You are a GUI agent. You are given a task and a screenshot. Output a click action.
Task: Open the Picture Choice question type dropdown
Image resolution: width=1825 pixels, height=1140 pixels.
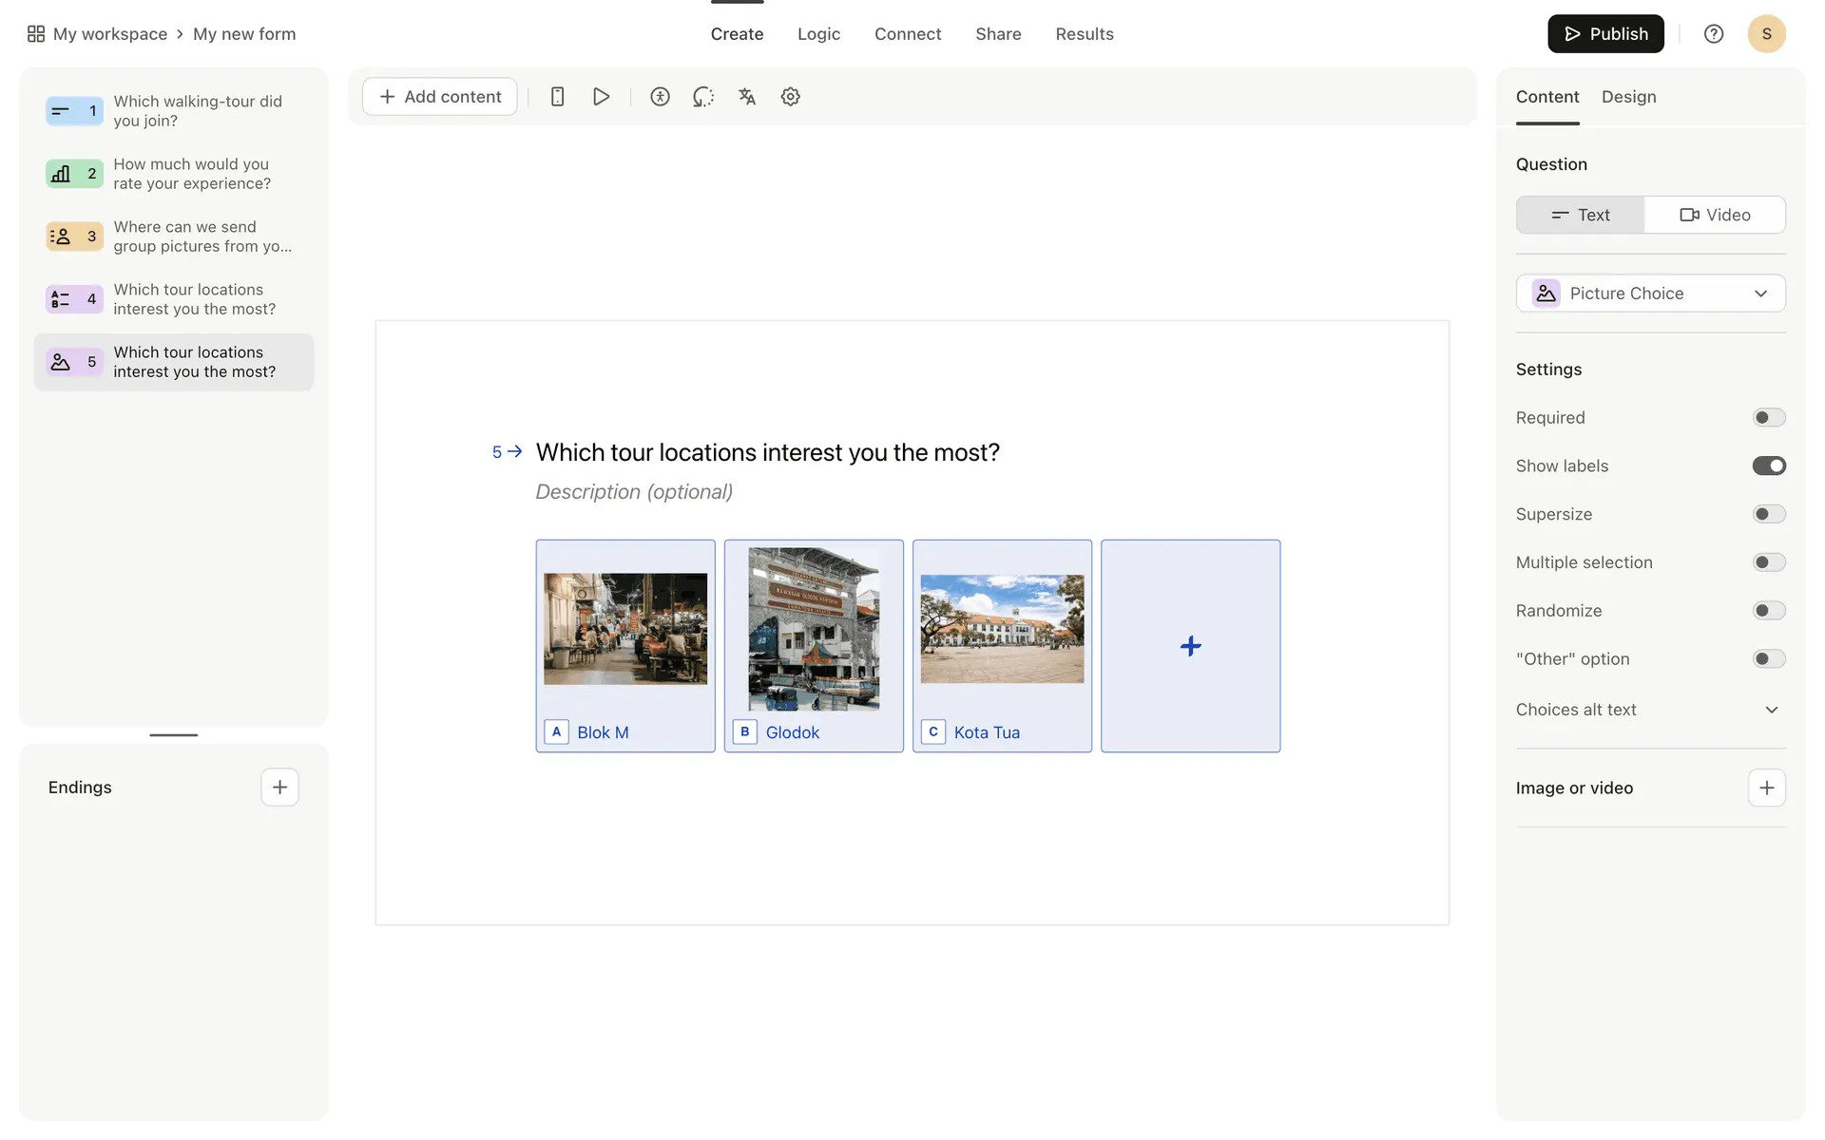(1650, 294)
